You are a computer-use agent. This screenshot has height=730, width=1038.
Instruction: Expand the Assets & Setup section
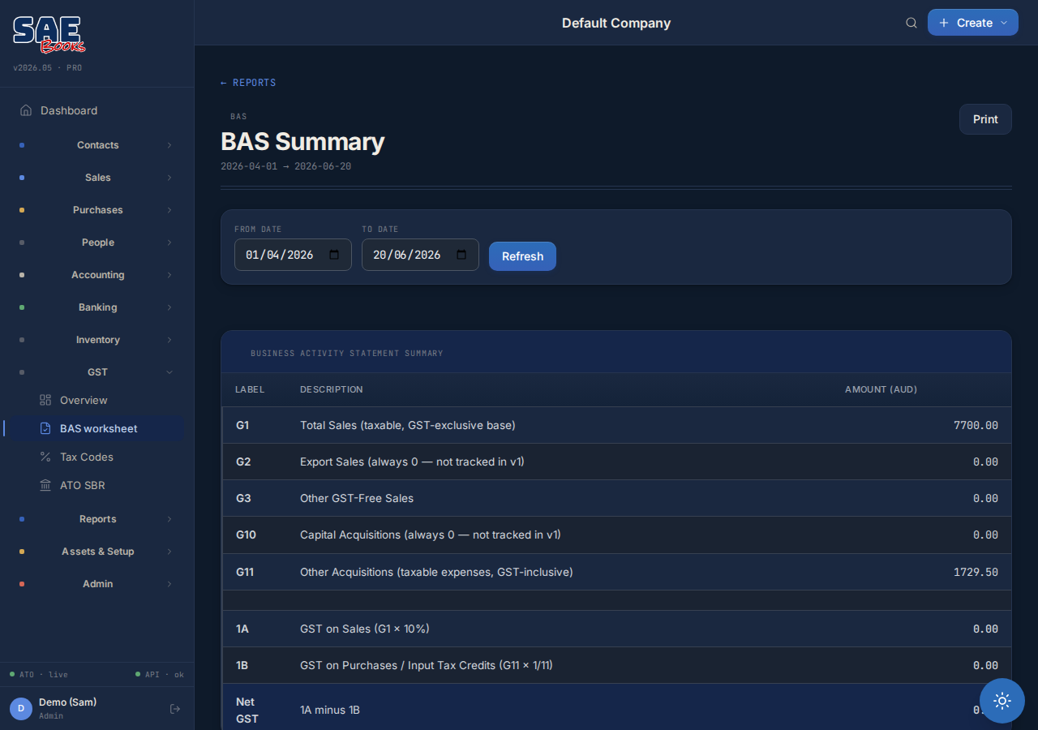click(97, 552)
